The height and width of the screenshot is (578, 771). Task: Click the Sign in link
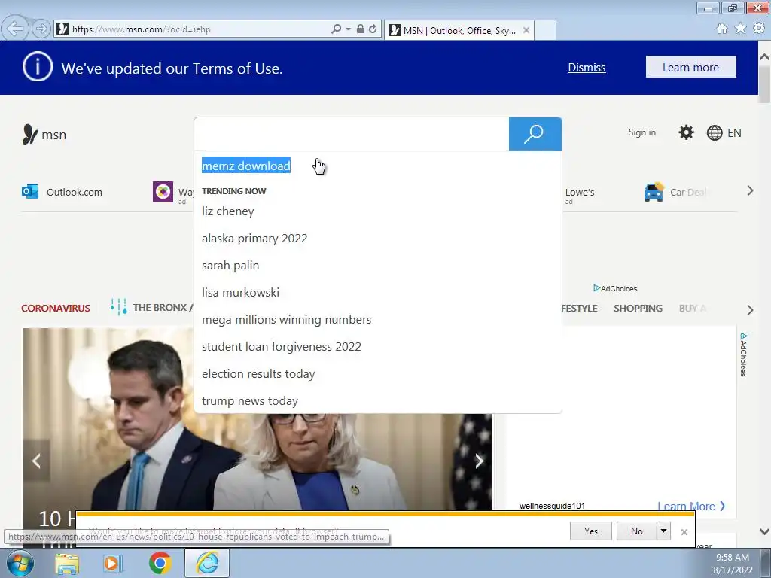point(641,132)
